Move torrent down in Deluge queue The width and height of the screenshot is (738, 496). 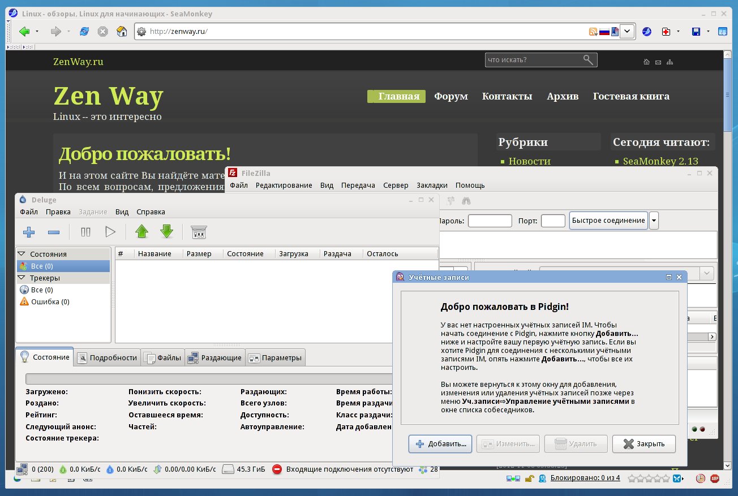click(x=166, y=231)
